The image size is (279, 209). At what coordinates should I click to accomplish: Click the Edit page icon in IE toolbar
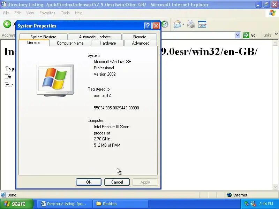coord(202,24)
